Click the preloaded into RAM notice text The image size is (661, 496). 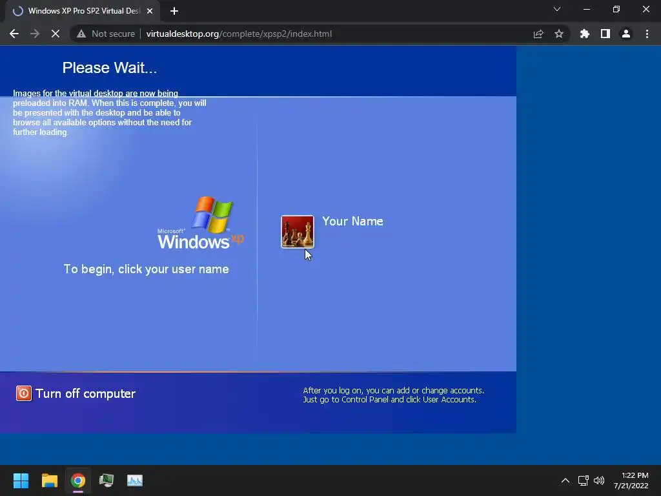click(110, 112)
